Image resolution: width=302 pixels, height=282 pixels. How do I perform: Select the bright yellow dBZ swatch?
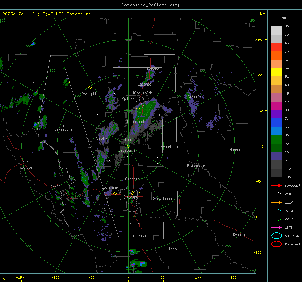[x=276, y=72]
